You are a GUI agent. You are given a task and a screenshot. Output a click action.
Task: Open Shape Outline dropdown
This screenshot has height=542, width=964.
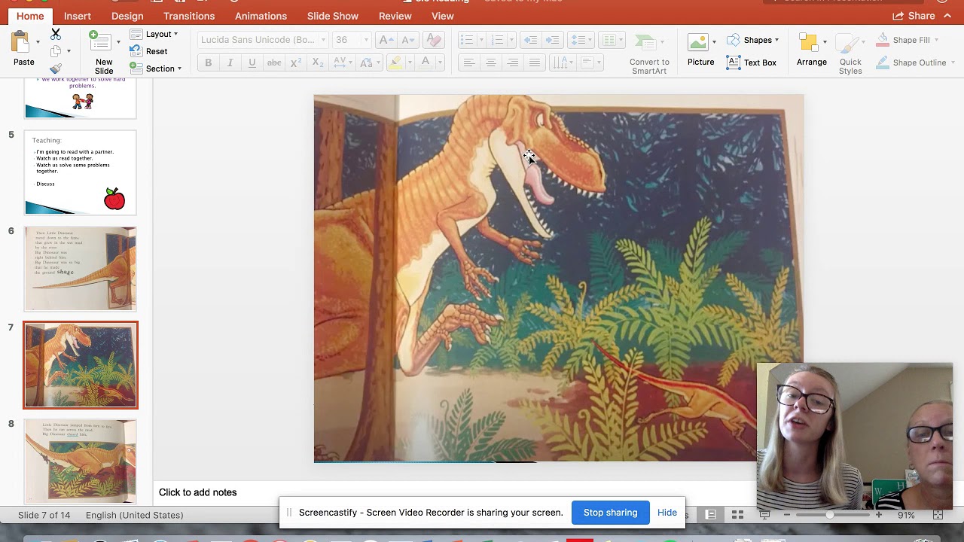tap(914, 62)
